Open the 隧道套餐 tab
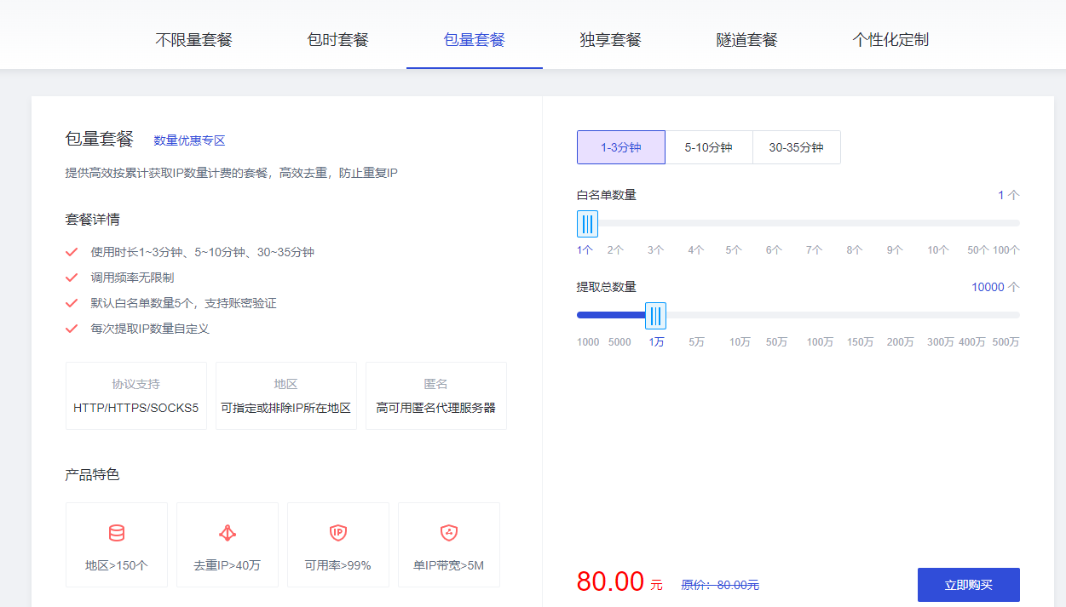The width and height of the screenshot is (1066, 607). point(747,39)
